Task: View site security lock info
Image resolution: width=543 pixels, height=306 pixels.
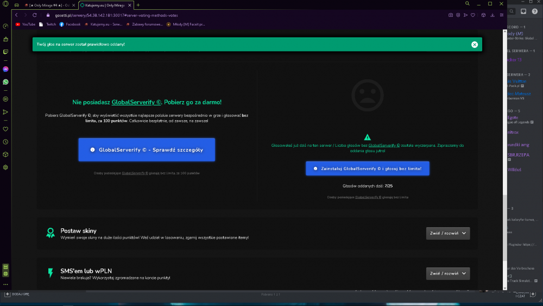Action: [48, 15]
